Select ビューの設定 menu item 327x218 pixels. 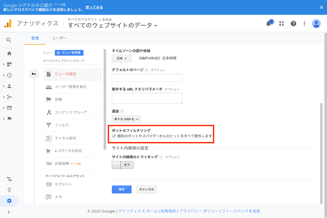click(73, 74)
